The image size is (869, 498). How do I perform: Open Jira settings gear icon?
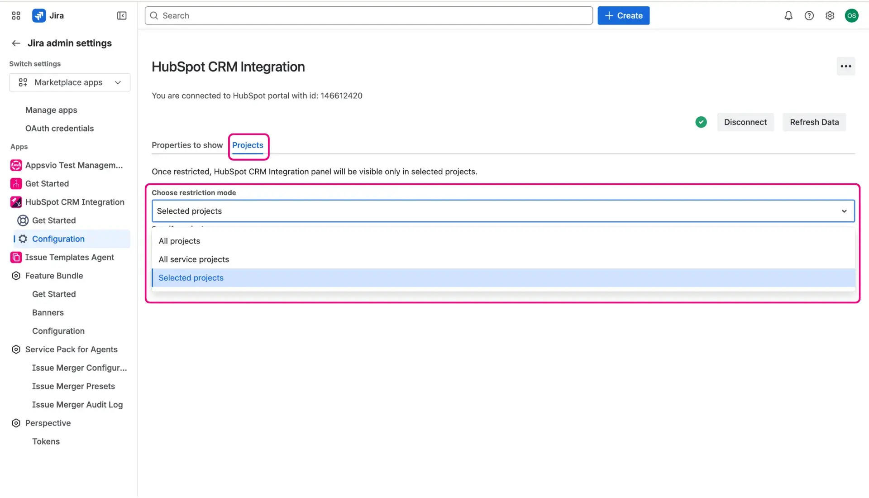(x=830, y=15)
